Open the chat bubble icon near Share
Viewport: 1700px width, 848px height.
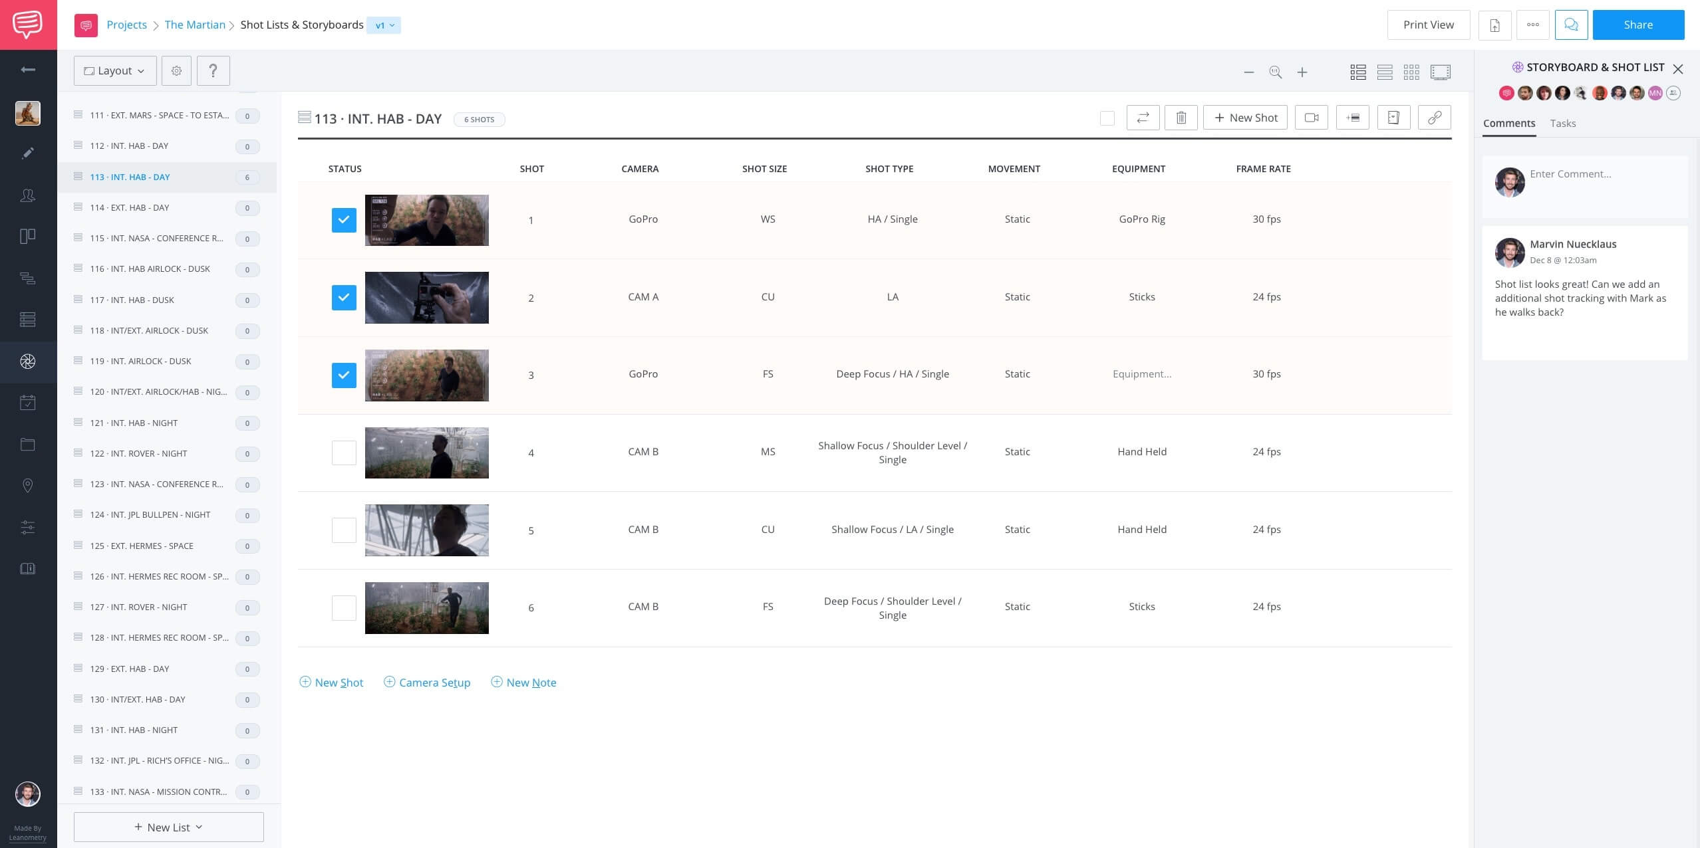point(1571,25)
